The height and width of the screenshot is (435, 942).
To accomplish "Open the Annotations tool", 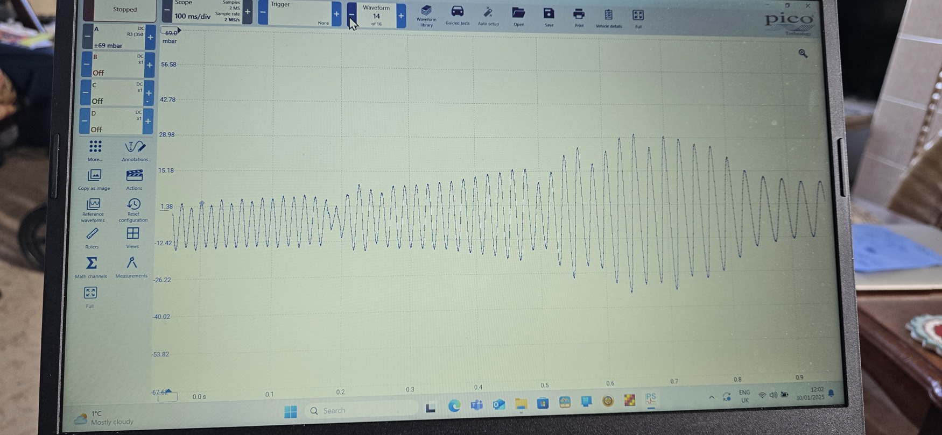I will 135,151.
